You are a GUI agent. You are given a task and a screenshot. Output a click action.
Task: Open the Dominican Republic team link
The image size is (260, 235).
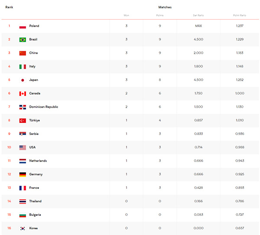pos(44,107)
